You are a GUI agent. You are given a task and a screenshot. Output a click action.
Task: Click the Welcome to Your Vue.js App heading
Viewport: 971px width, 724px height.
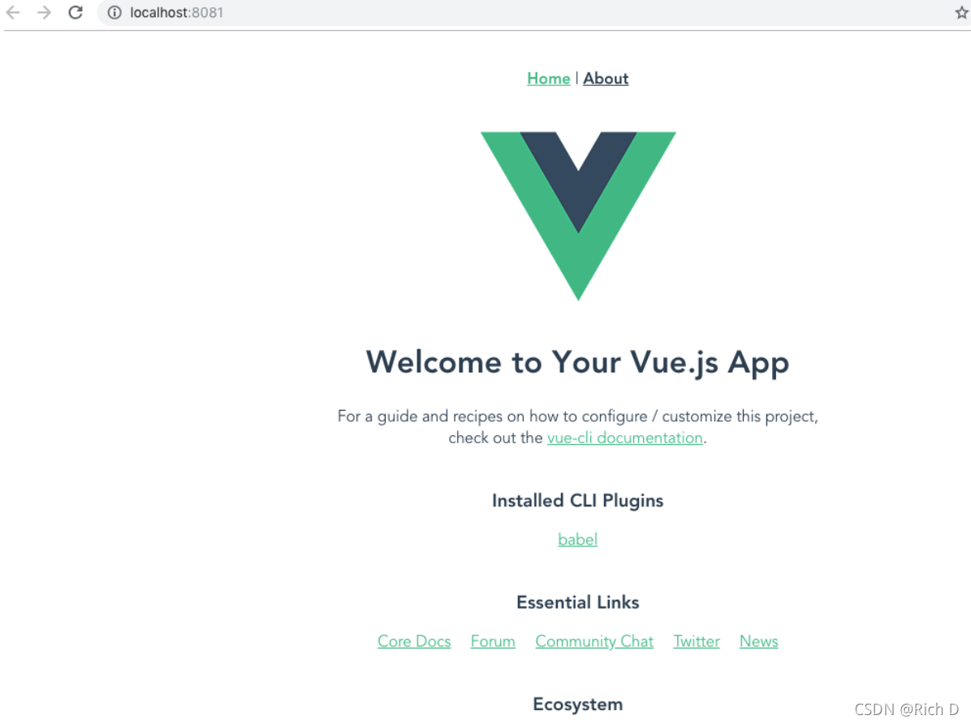click(578, 362)
